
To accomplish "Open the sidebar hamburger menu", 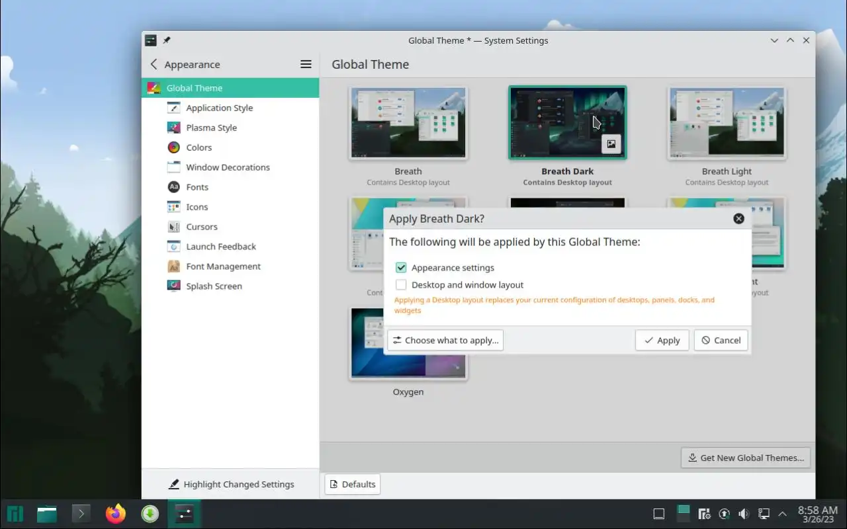I will (x=306, y=64).
